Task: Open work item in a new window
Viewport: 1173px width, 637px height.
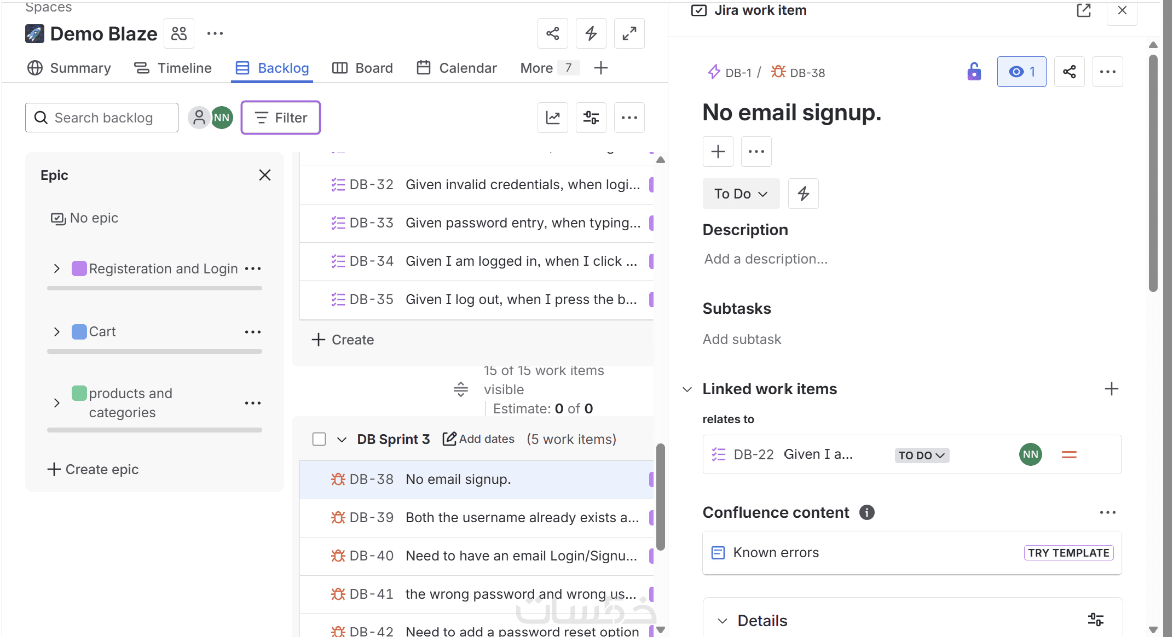Action: (x=1084, y=10)
